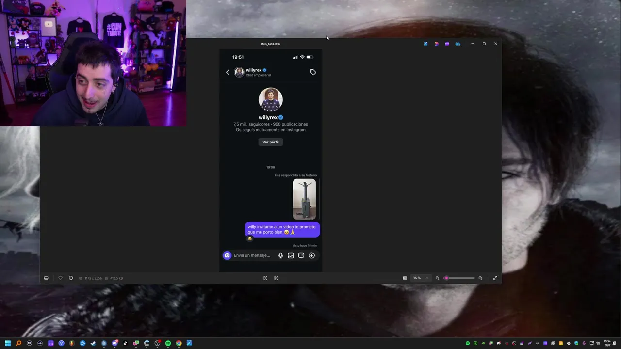
Task: Open willyrex's small avatar in the chat header
Action: tap(239, 72)
